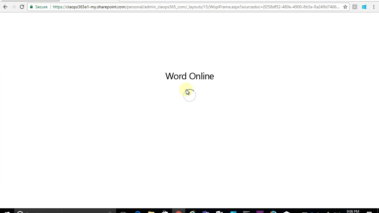379x213 pixels.
Task: Click the Word Online loading title
Action: coord(189,76)
